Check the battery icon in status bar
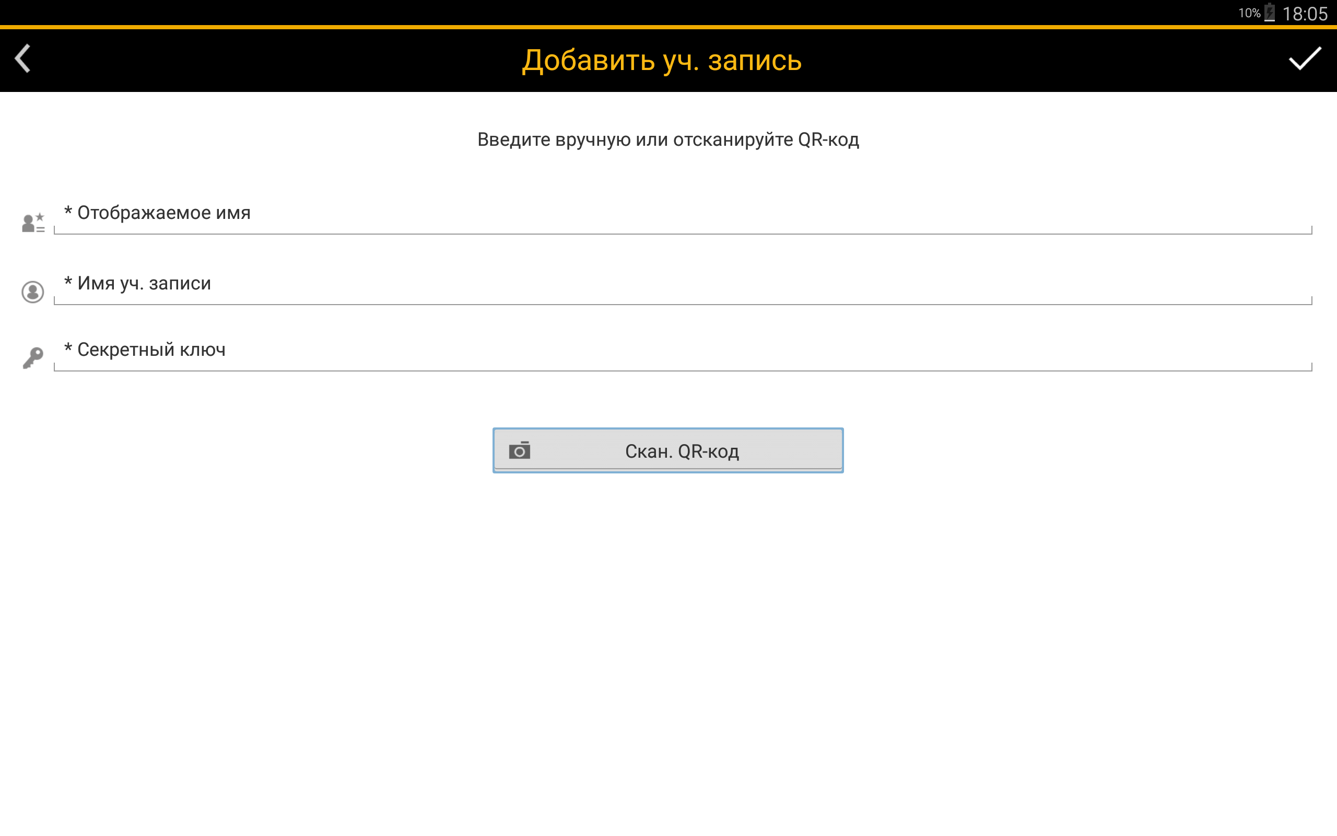Screen dimensions: 1337x836 (1270, 12)
